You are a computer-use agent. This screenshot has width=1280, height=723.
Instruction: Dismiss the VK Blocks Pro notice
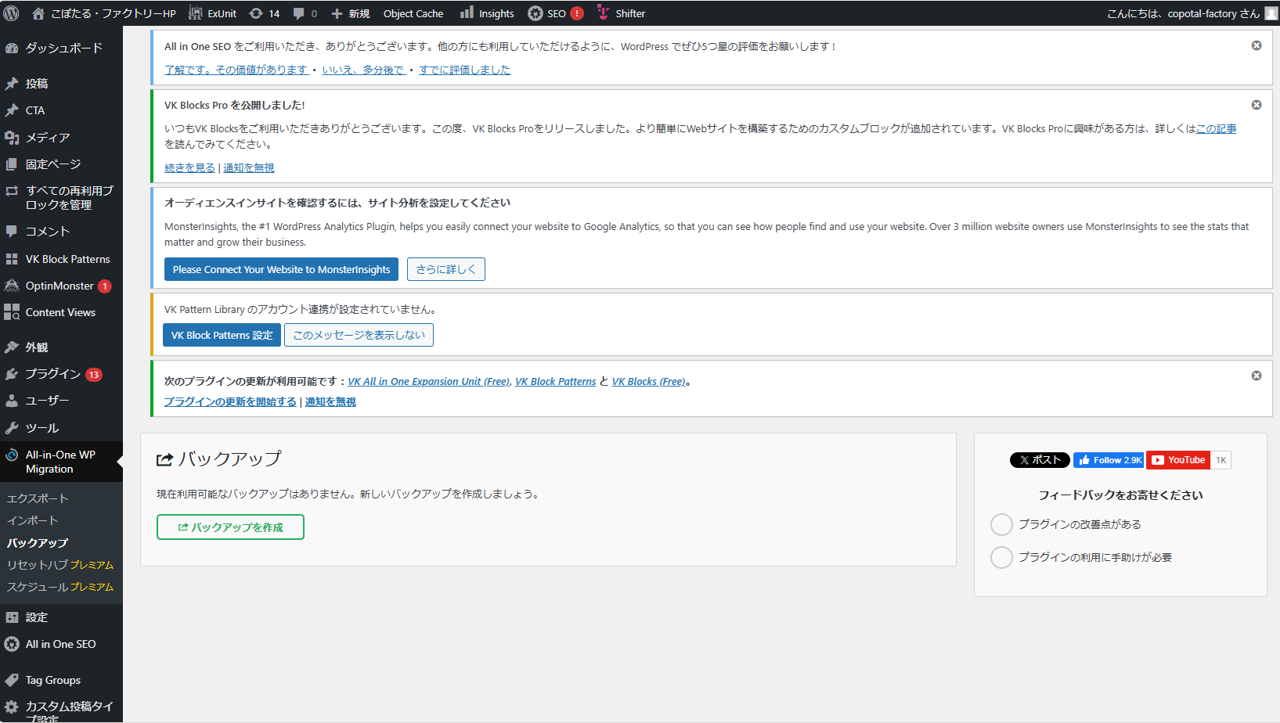[x=1257, y=105]
